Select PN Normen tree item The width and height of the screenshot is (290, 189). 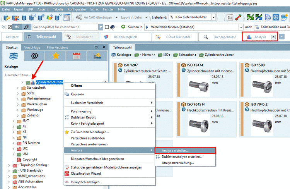pos(31,143)
